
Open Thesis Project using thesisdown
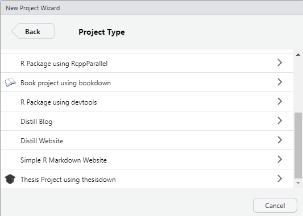point(147,178)
